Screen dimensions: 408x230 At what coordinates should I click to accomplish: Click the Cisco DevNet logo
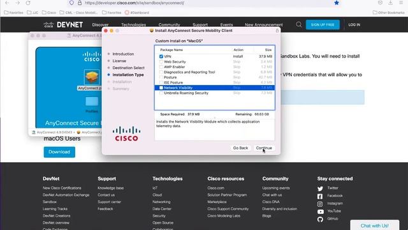point(63,25)
